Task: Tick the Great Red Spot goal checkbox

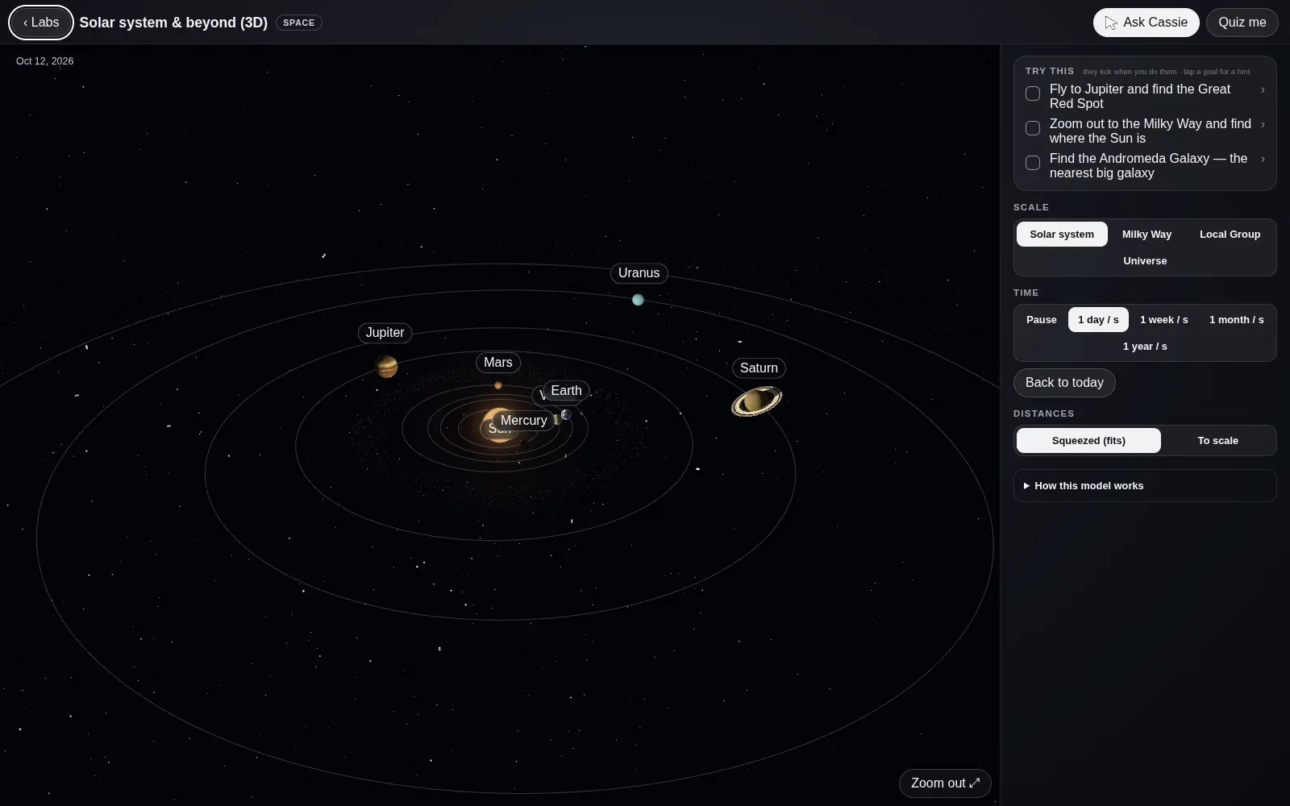Action: point(1033,93)
